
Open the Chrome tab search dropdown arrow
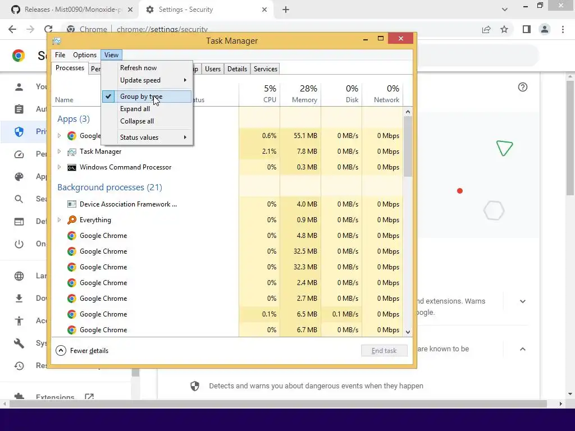pyautogui.click(x=505, y=10)
